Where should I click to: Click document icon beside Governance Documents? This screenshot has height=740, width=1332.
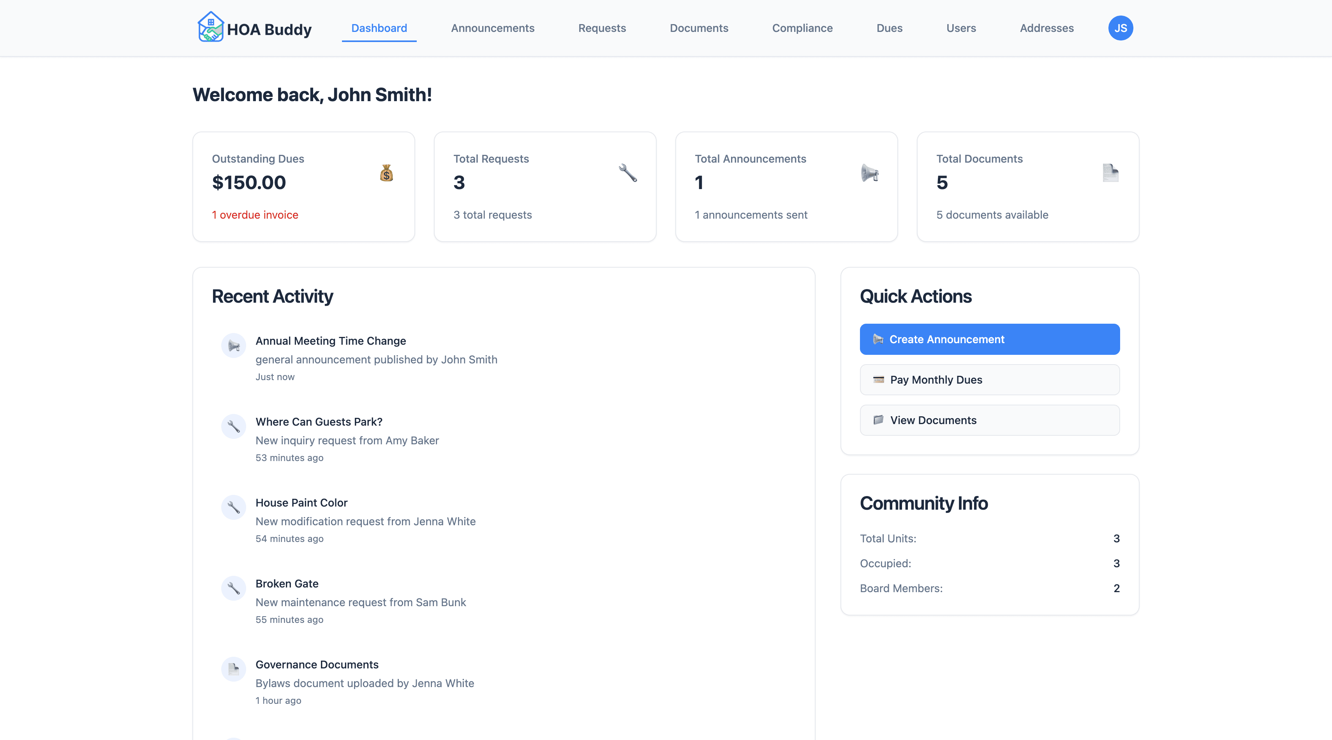pyautogui.click(x=234, y=669)
